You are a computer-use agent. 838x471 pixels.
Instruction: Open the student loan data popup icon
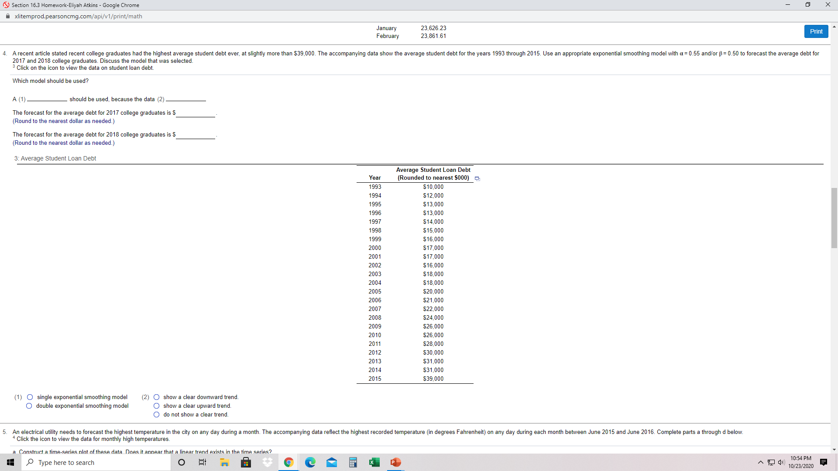click(x=477, y=178)
